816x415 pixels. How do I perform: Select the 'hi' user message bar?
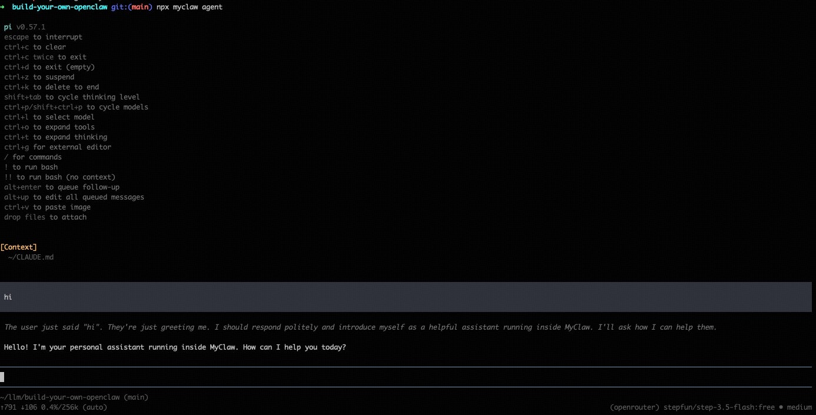point(8,297)
